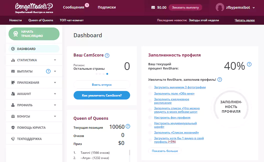The image size is (264, 162).
Task: Click Читать далее link
Action: click(245, 20)
